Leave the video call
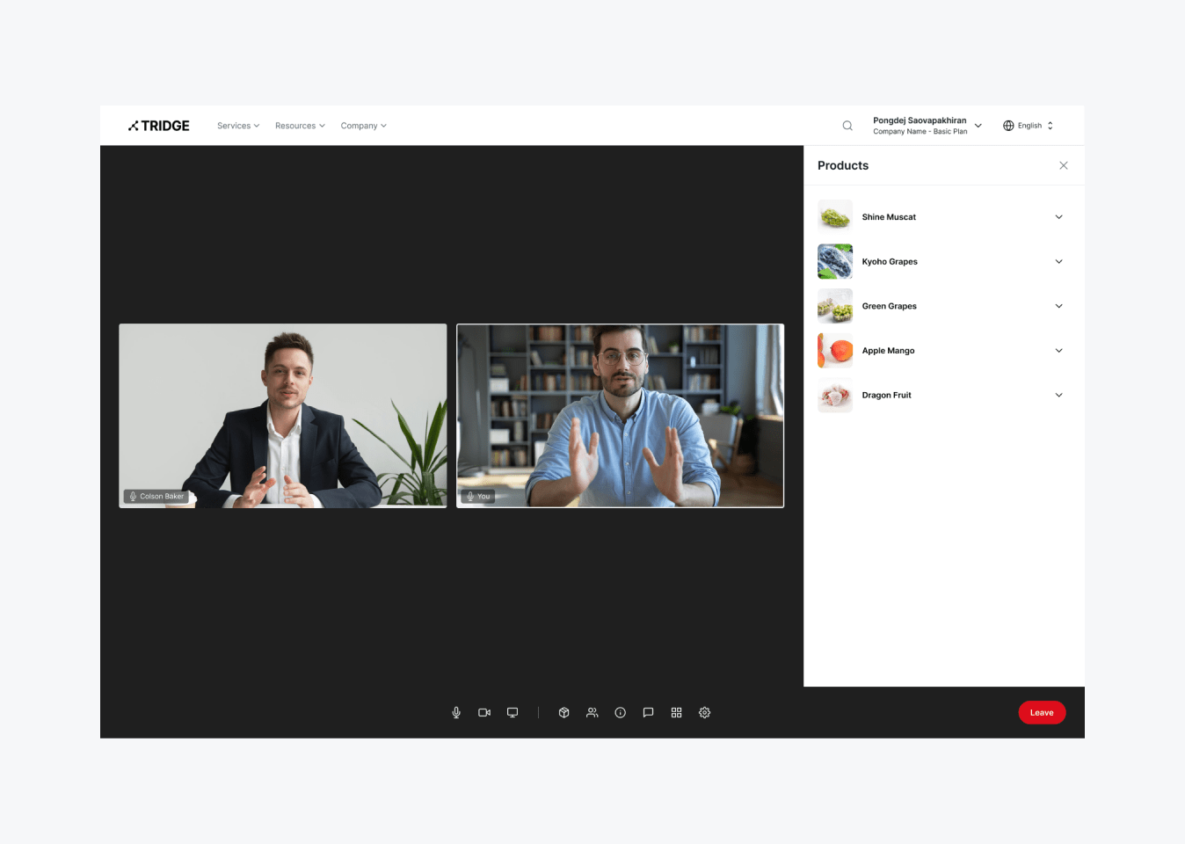Image resolution: width=1185 pixels, height=844 pixels. 1042,713
